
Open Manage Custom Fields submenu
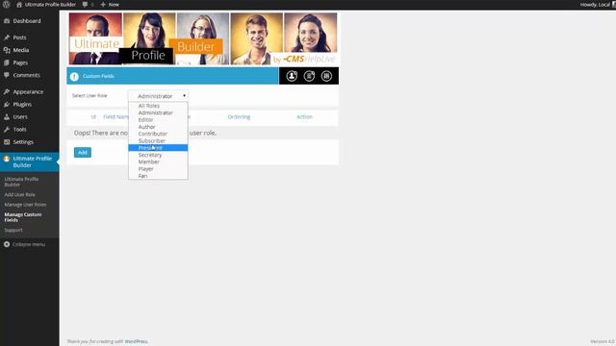[x=23, y=217]
